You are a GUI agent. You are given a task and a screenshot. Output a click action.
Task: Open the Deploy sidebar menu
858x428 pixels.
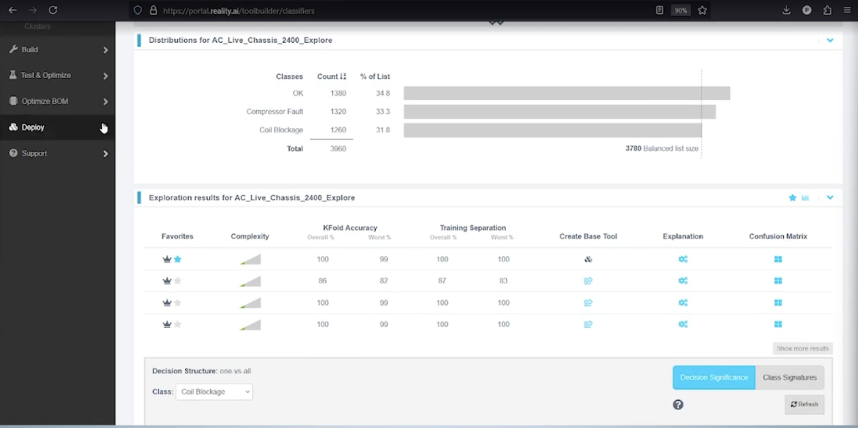58,127
